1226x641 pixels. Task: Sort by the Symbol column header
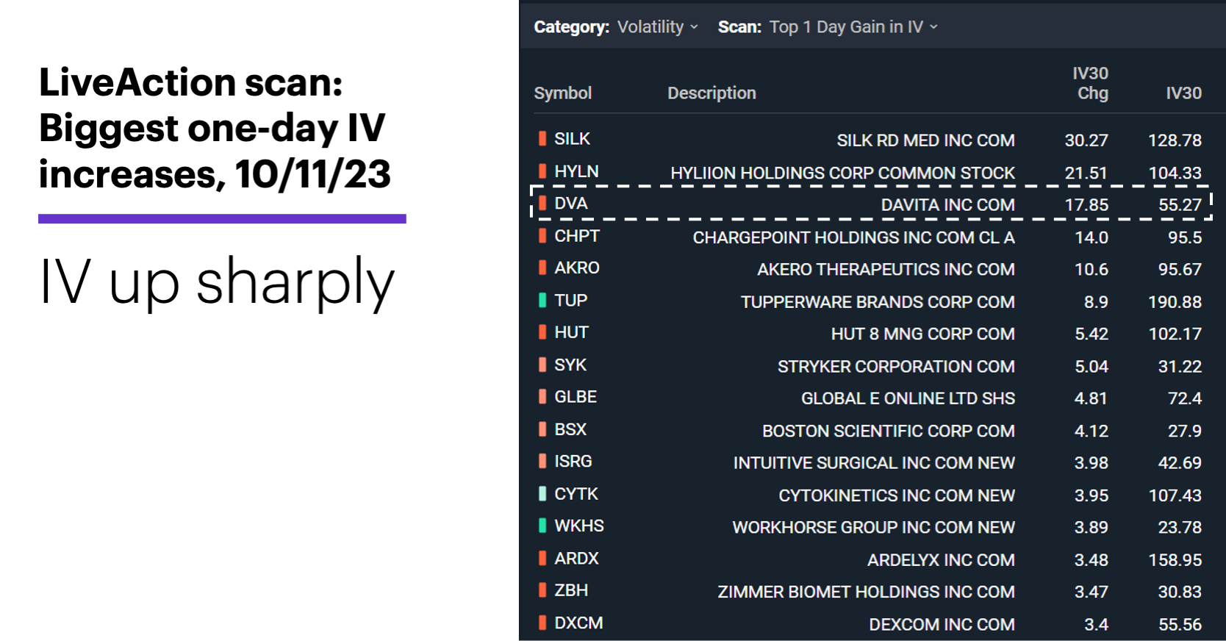coord(562,93)
